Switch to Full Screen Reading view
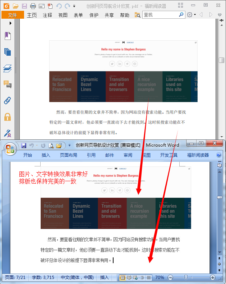 click(x=129, y=278)
